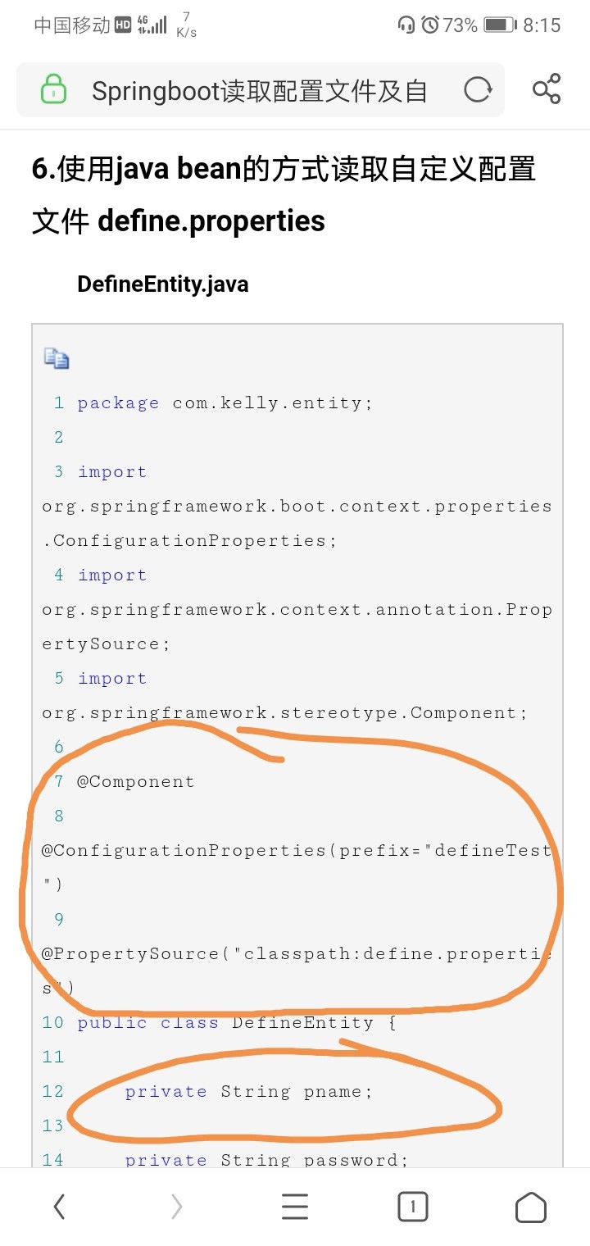Tap battery indicator in status bar
The height and width of the screenshot is (1246, 590).
point(499,25)
